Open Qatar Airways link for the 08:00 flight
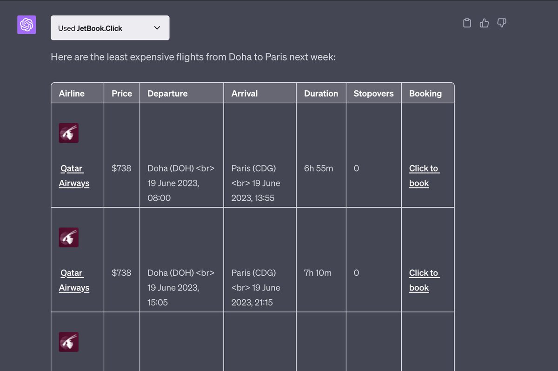Viewport: 558px width, 371px height. [74, 176]
